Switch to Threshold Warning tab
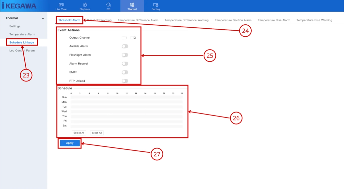The width and height of the screenshot is (344, 190). (x=99, y=20)
